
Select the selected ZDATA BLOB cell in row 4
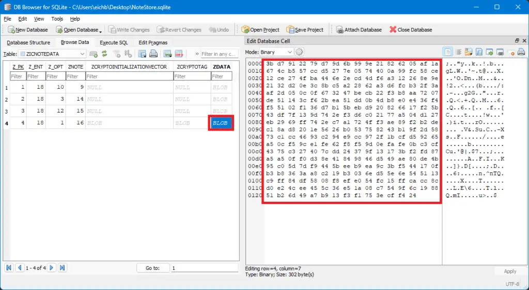(x=221, y=123)
